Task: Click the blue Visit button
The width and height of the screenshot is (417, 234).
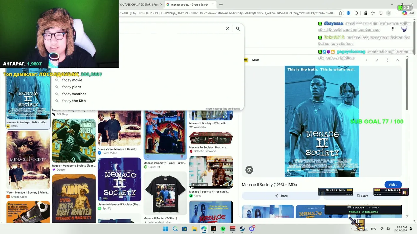Action: click(x=393, y=185)
